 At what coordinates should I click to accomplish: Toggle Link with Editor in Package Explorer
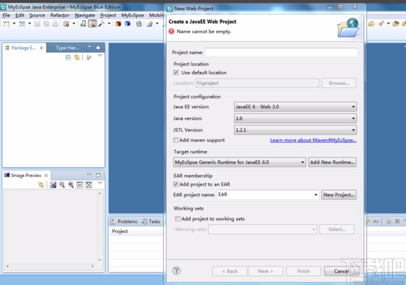click(x=77, y=57)
